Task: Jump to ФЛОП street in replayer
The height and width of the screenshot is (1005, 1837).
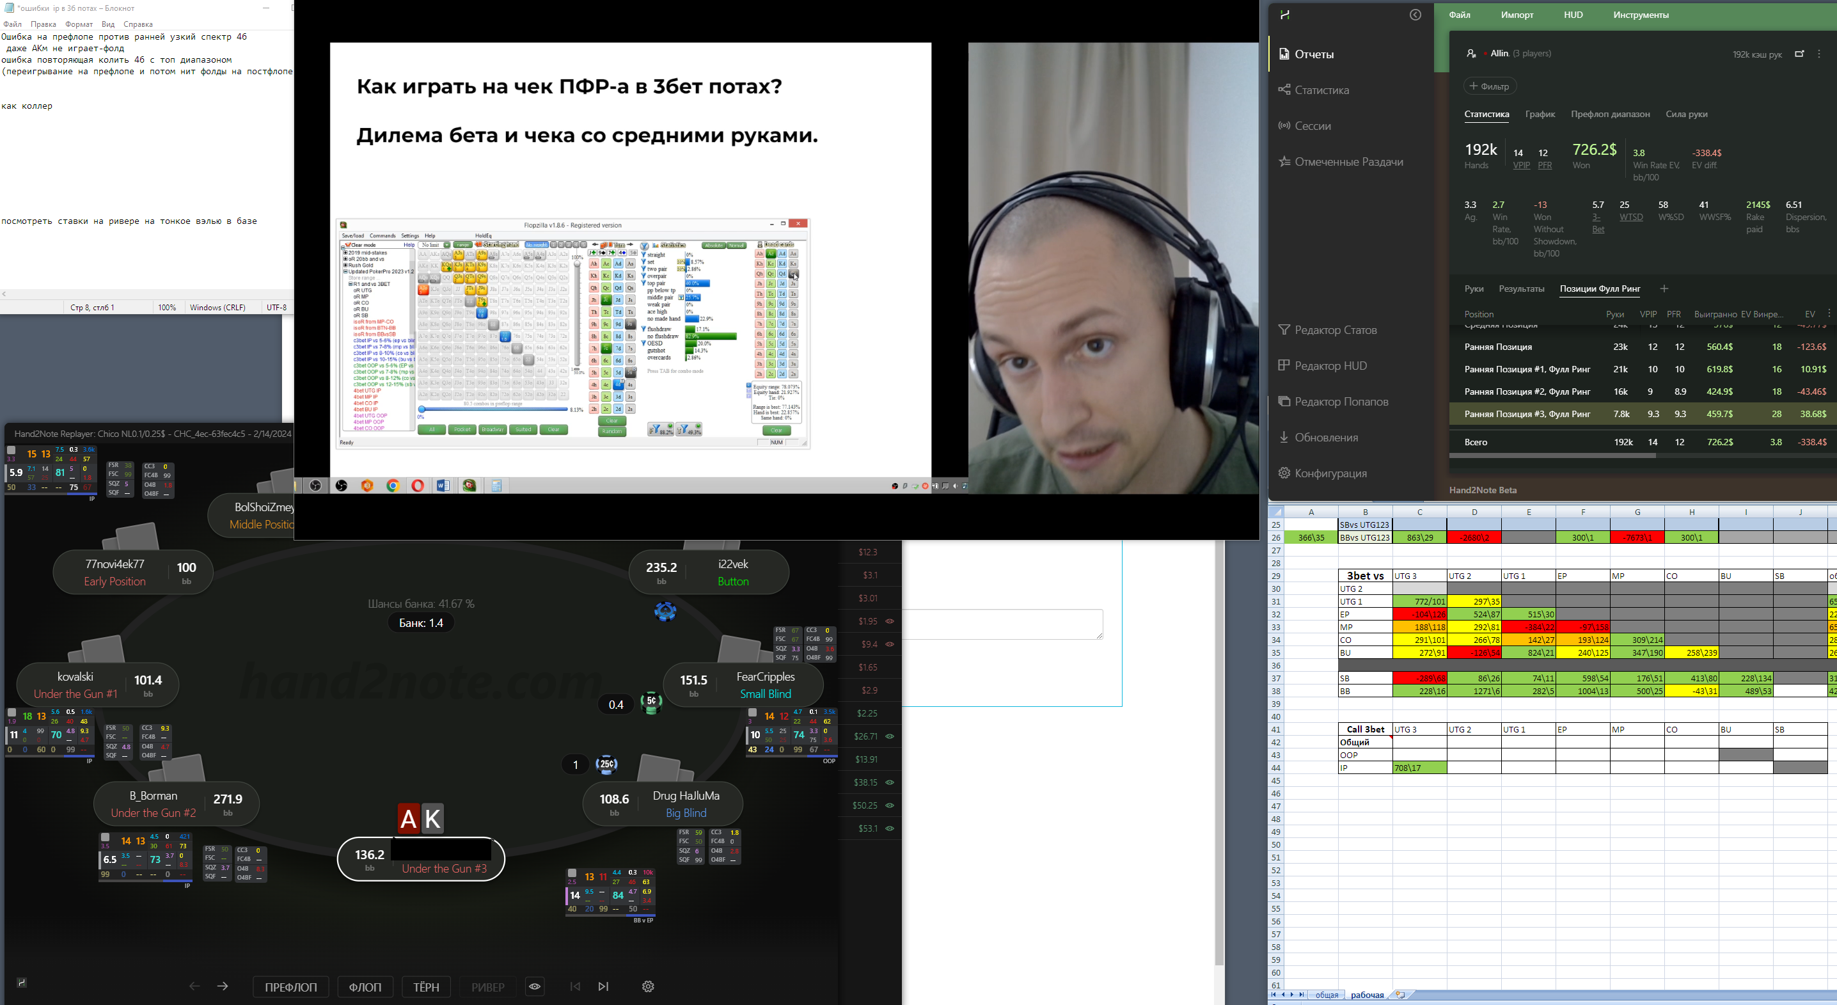Action: pos(365,986)
